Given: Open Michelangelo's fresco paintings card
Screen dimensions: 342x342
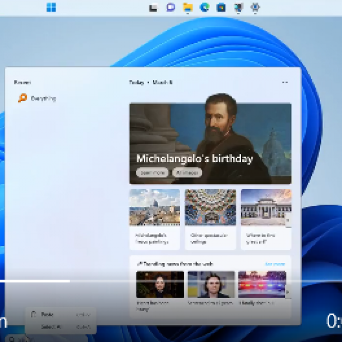Looking at the screenshot, I should point(154,220).
